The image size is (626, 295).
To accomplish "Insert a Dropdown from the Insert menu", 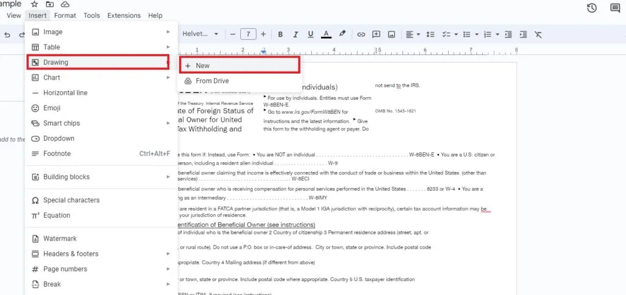I will pos(101,138).
